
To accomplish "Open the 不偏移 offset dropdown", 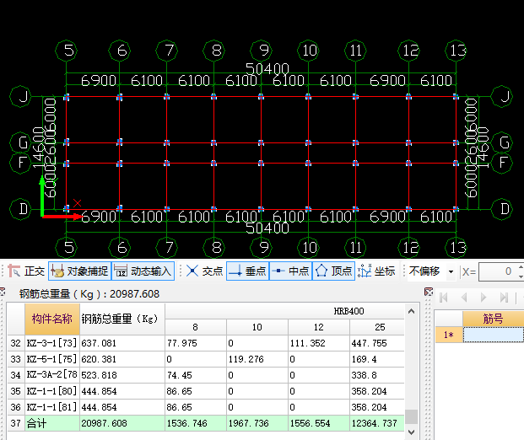I will tap(451, 271).
